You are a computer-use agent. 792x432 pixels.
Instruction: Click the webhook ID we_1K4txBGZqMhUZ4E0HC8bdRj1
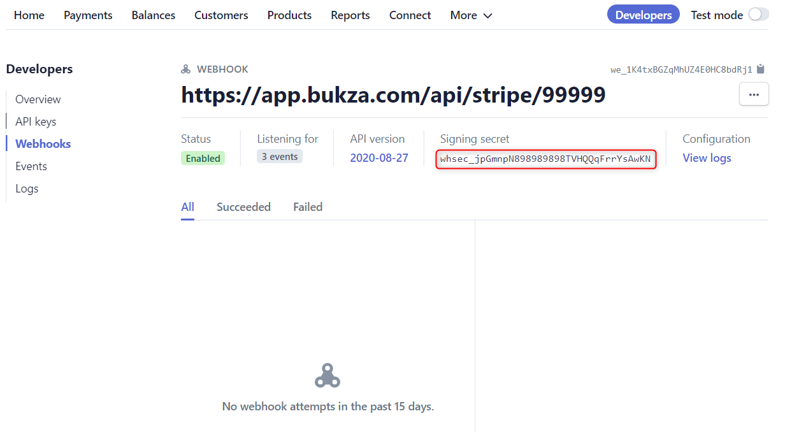click(x=681, y=69)
